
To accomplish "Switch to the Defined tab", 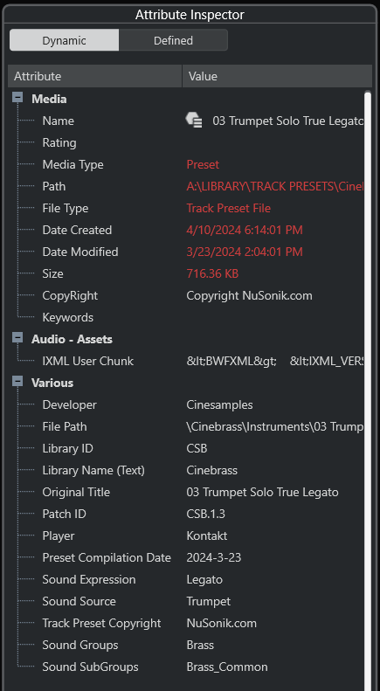I will [x=173, y=40].
